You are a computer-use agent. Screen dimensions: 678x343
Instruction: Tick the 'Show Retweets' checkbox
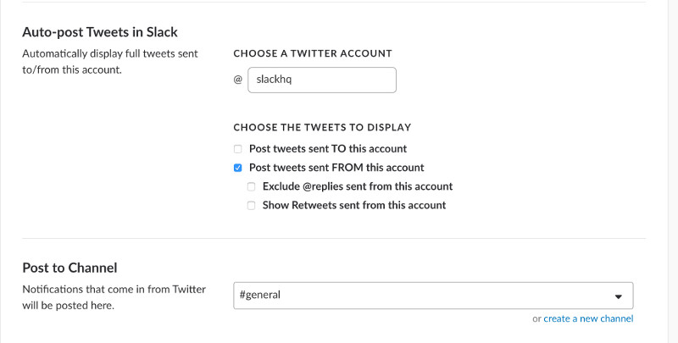pyautogui.click(x=251, y=206)
